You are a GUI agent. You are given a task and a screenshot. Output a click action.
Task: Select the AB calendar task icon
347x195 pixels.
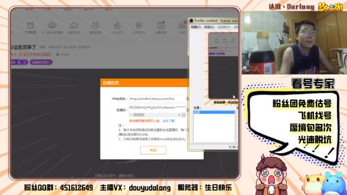click(x=95, y=25)
